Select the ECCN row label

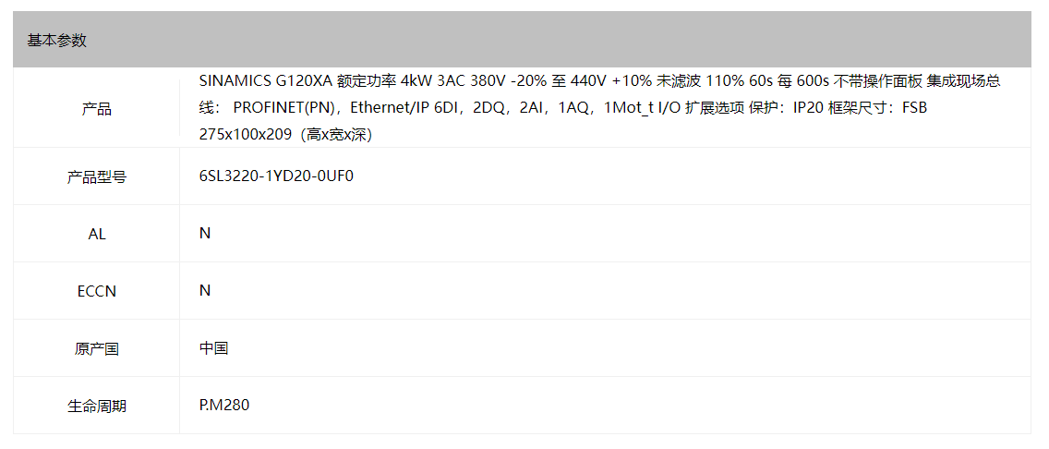[96, 292]
